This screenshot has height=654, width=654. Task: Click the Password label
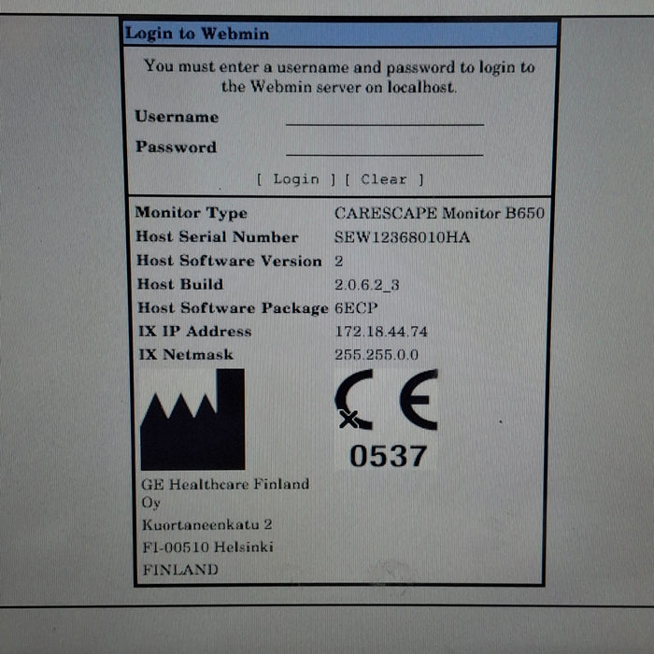tap(176, 147)
